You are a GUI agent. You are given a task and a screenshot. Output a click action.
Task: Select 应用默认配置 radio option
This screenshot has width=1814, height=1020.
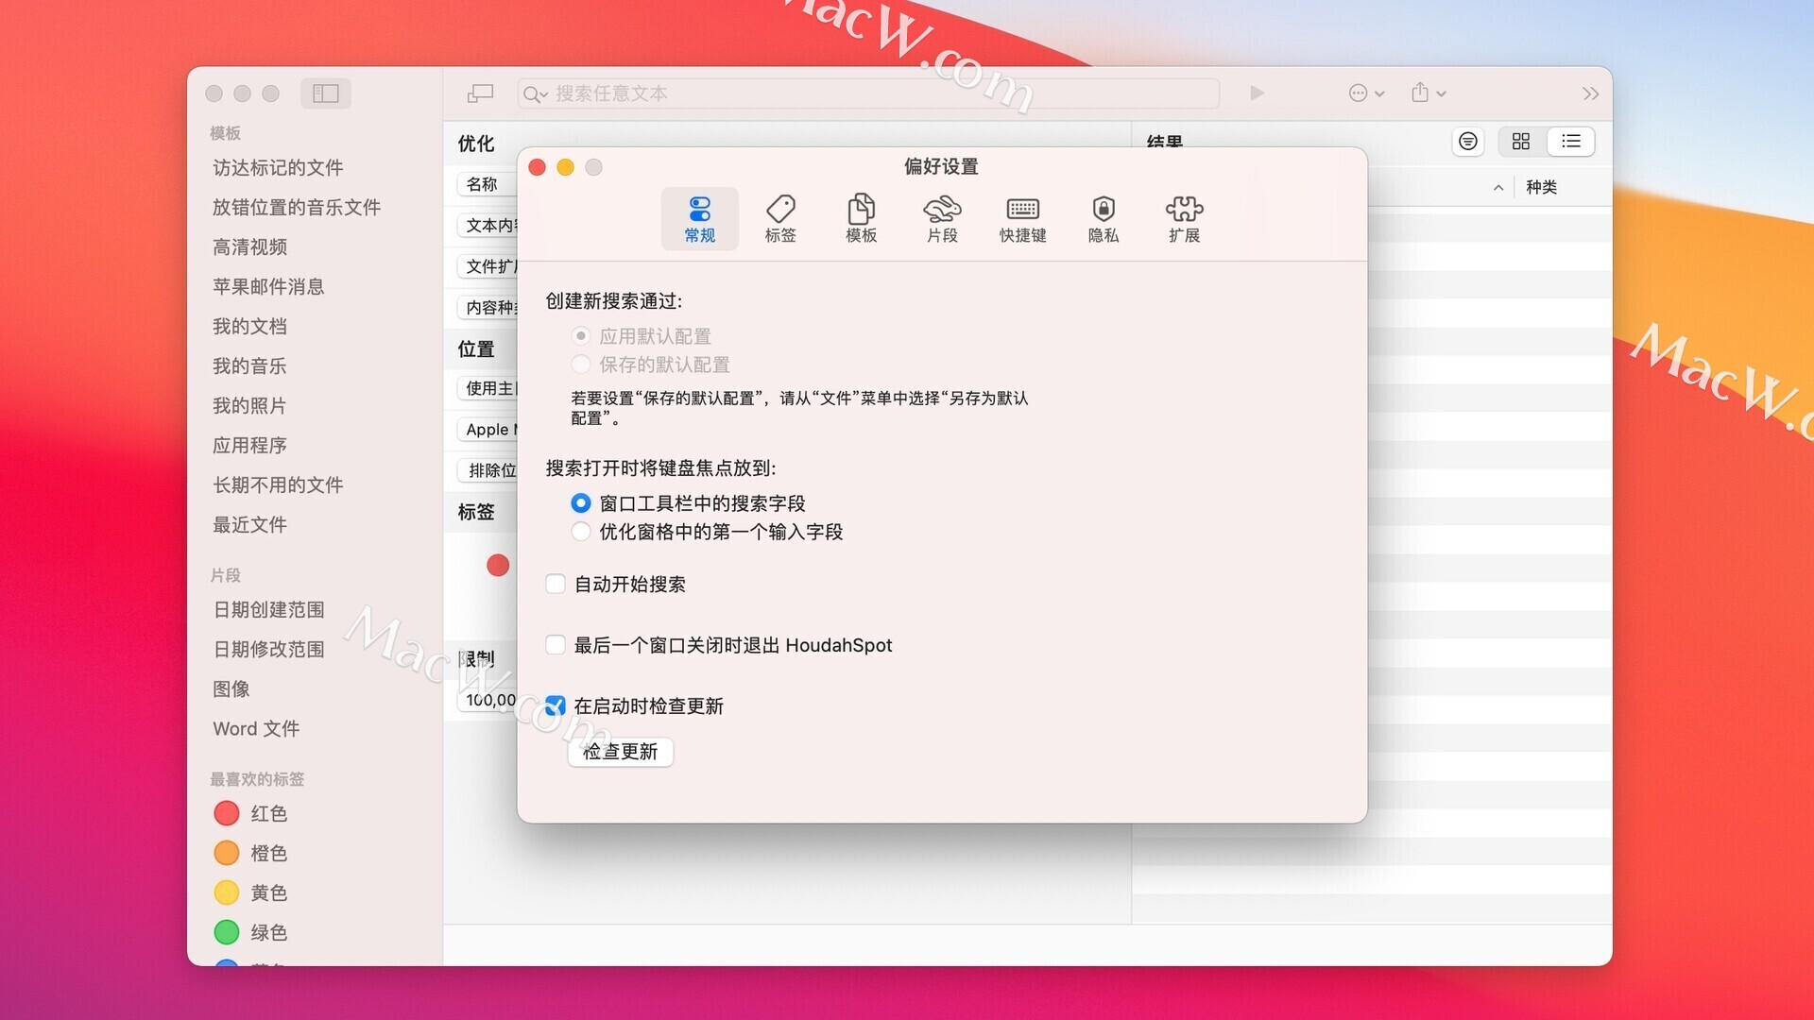click(x=581, y=336)
